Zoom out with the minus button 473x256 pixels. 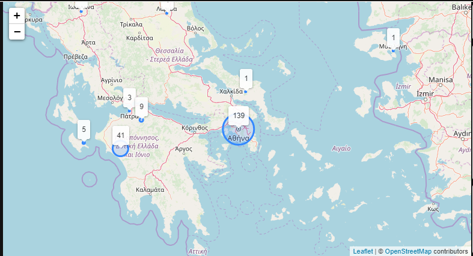(x=17, y=32)
